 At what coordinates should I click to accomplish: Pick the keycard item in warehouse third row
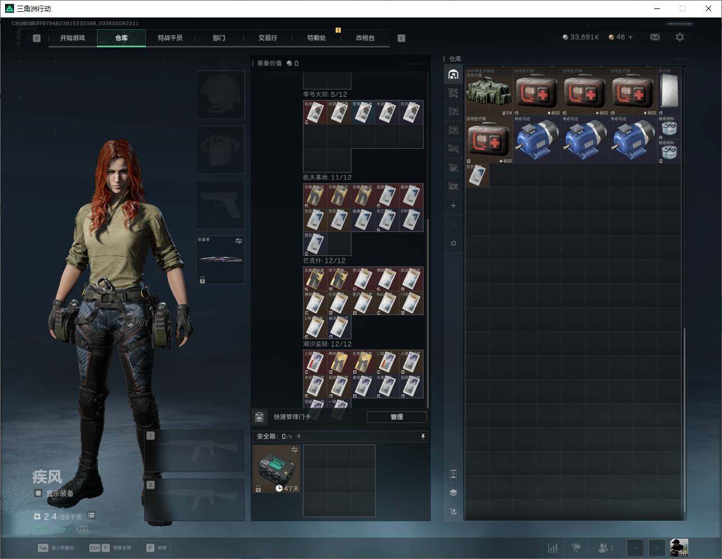[x=477, y=175]
